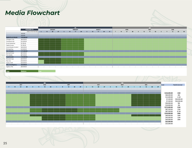Image resolution: width=192 pixels, height=148 pixels.
Task: Select the MAY month header
Action: 150,30
